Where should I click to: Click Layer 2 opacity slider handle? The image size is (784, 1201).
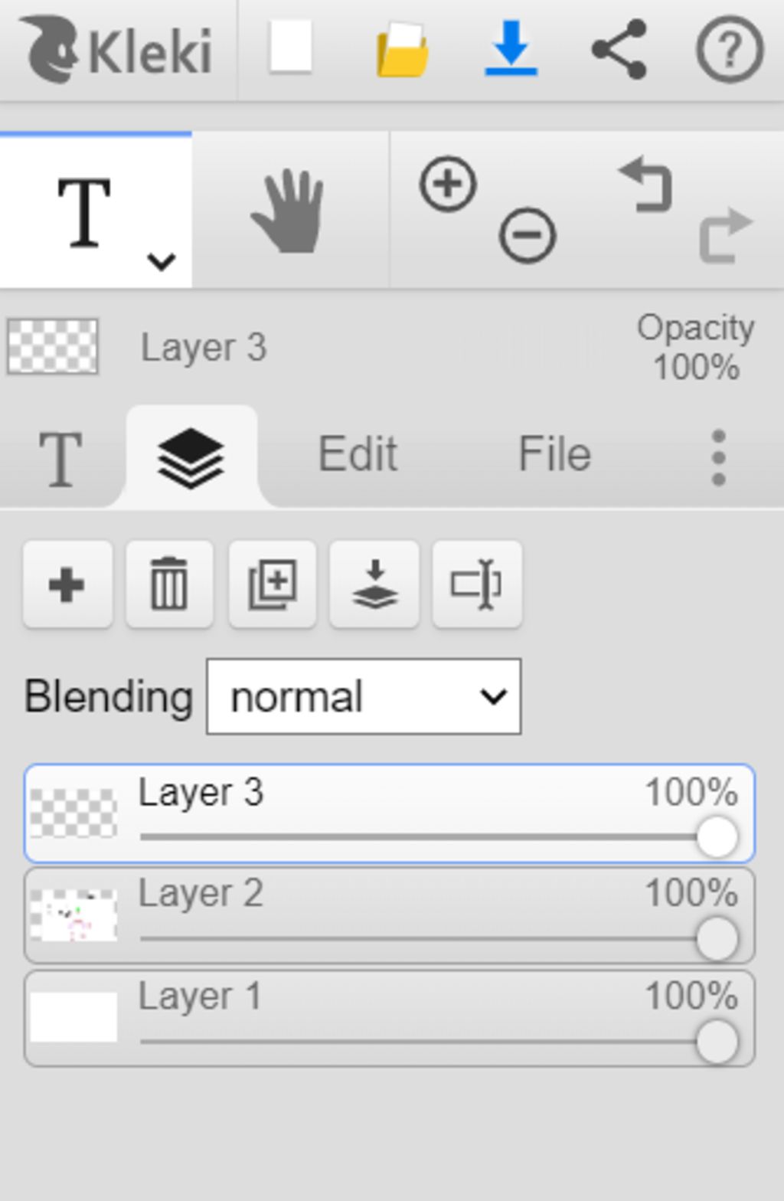click(x=717, y=938)
